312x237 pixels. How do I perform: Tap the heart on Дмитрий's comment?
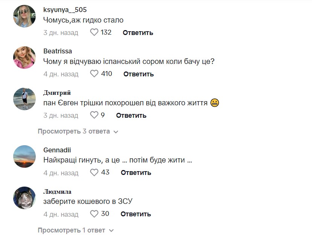94,115
